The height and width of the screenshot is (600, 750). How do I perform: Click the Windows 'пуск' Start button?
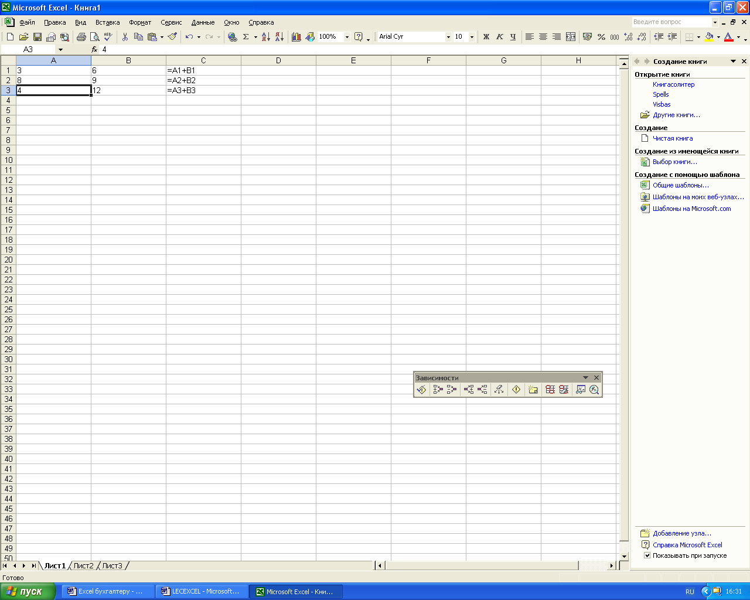pos(28,591)
